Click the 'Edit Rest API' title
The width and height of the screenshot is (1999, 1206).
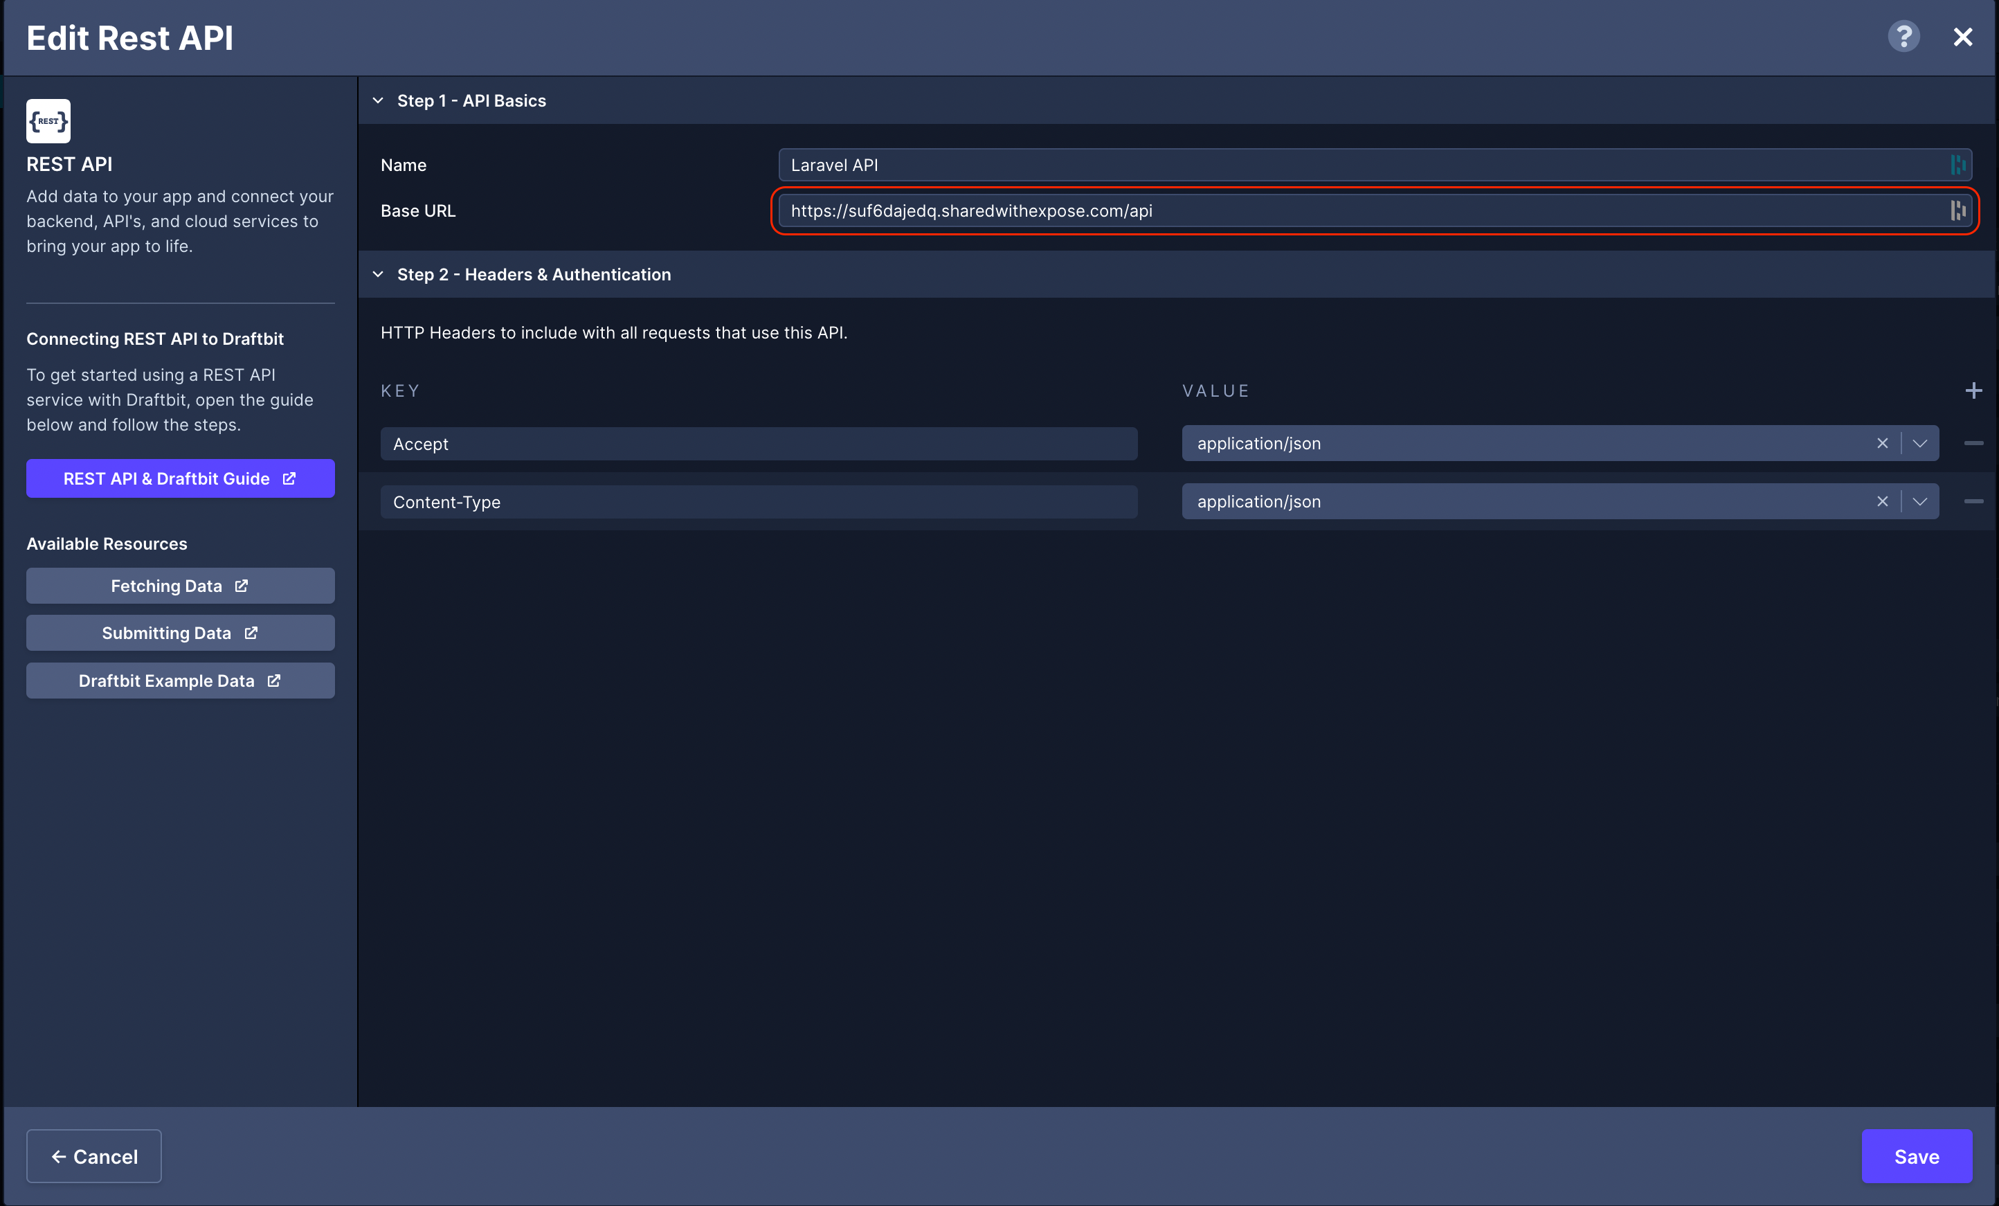click(x=130, y=38)
